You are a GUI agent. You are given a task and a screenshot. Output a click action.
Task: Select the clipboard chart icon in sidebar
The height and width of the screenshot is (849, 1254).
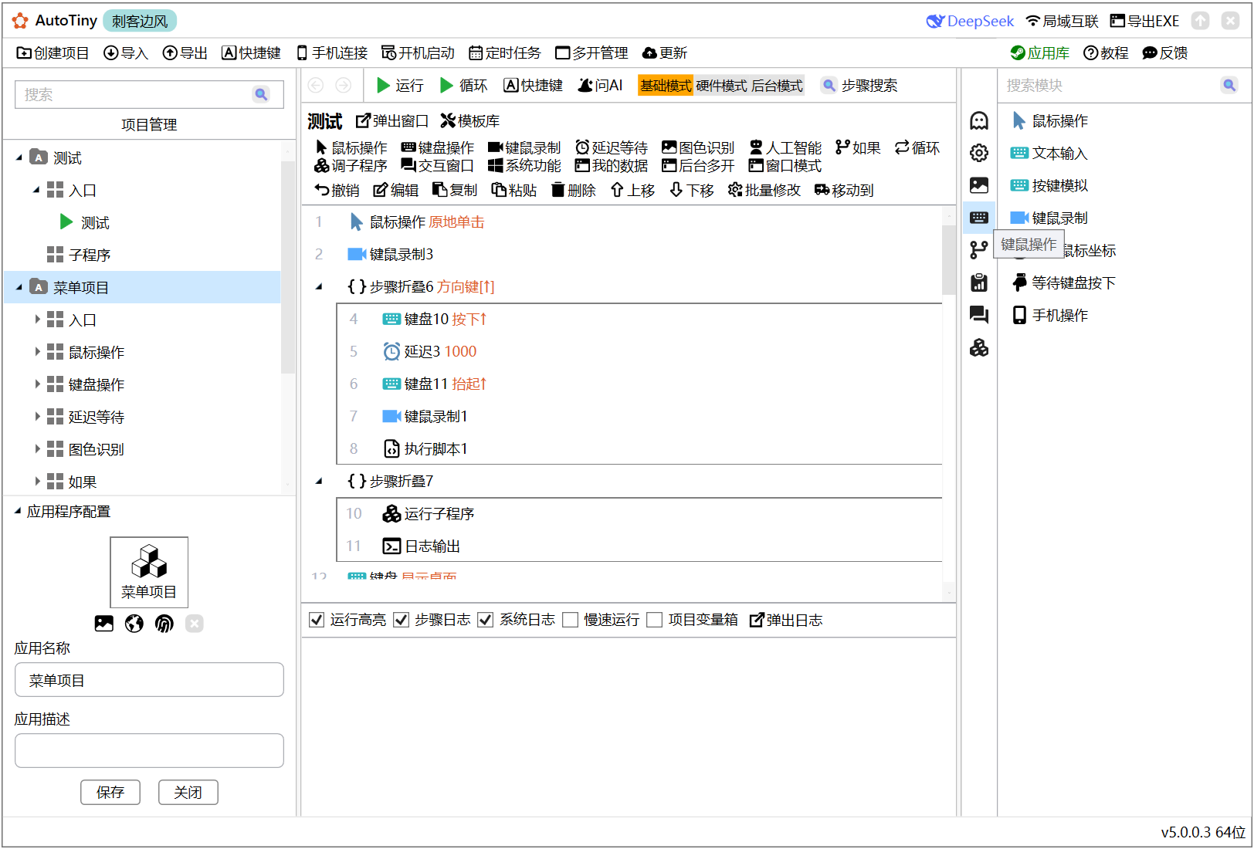(x=979, y=282)
